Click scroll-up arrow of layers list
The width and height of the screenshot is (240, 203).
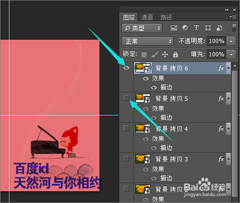[235, 66]
